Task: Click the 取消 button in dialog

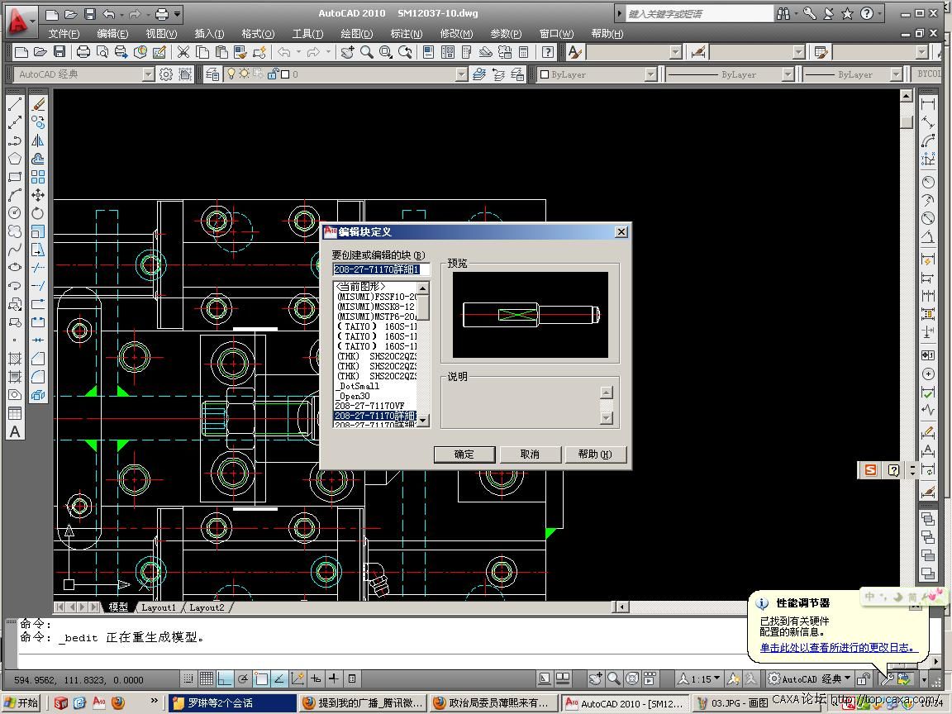Action: (x=530, y=455)
